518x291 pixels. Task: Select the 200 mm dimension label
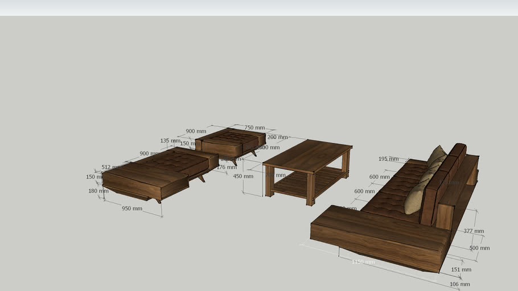click(277, 137)
